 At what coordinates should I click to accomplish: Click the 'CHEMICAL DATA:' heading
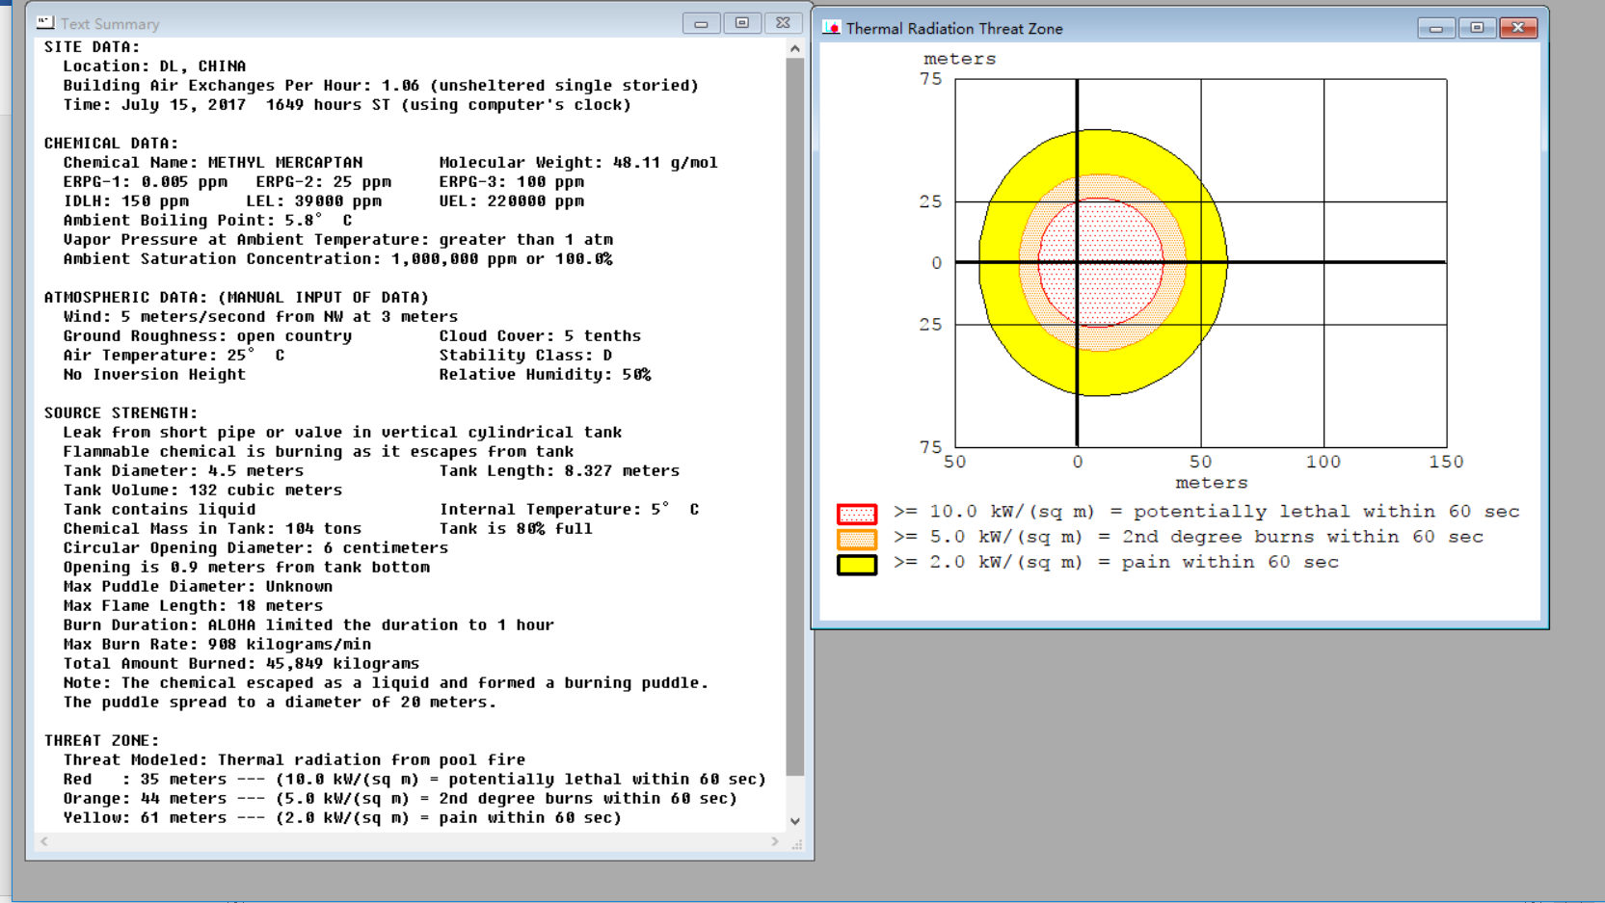click(111, 143)
